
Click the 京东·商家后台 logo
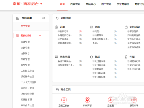pos(26,4)
